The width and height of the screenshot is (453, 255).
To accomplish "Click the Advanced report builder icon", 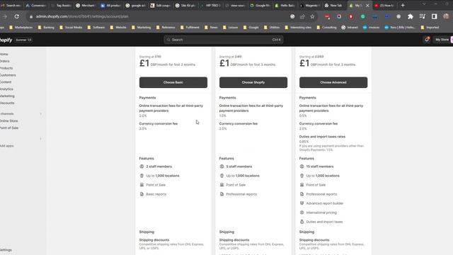I will 302,203.
